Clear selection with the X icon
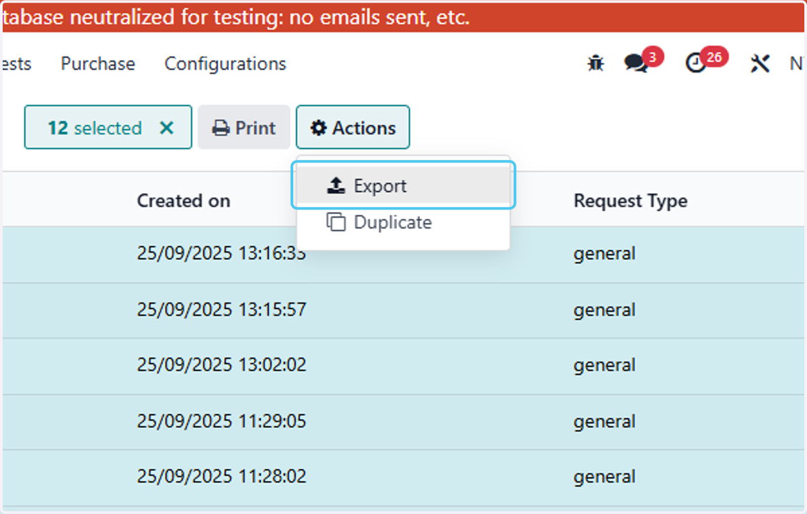807x514 pixels. 166,128
